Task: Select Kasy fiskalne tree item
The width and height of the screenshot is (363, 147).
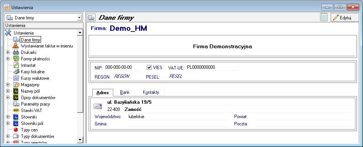Action: (33, 72)
